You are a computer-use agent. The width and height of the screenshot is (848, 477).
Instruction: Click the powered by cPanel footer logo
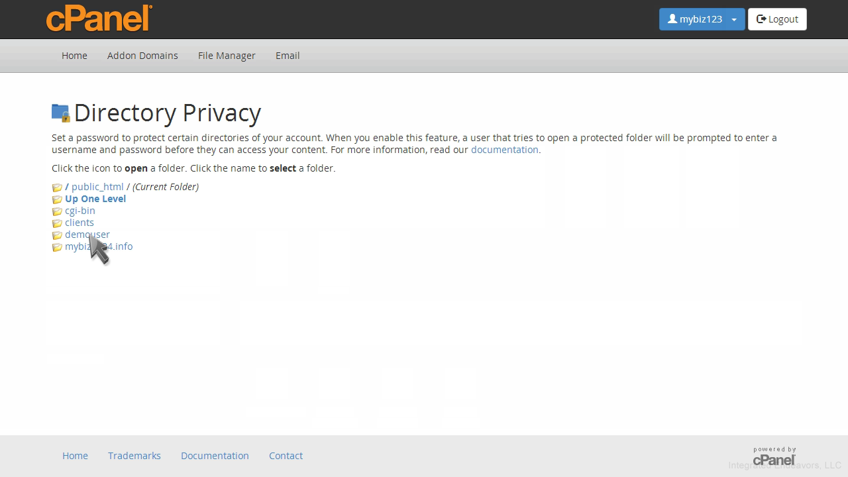774,456
